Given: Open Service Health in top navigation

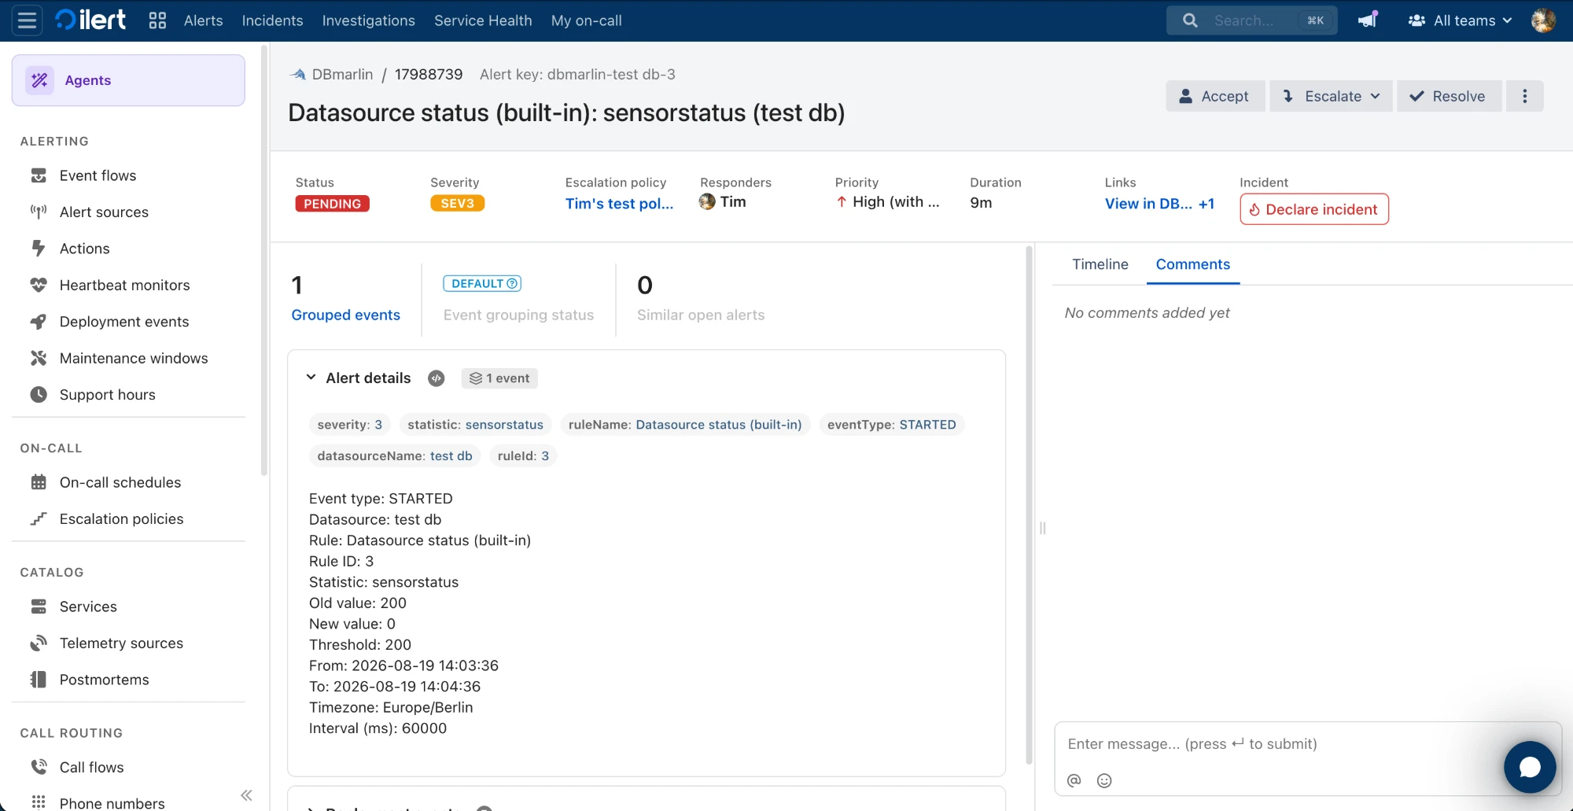Looking at the screenshot, I should [483, 20].
